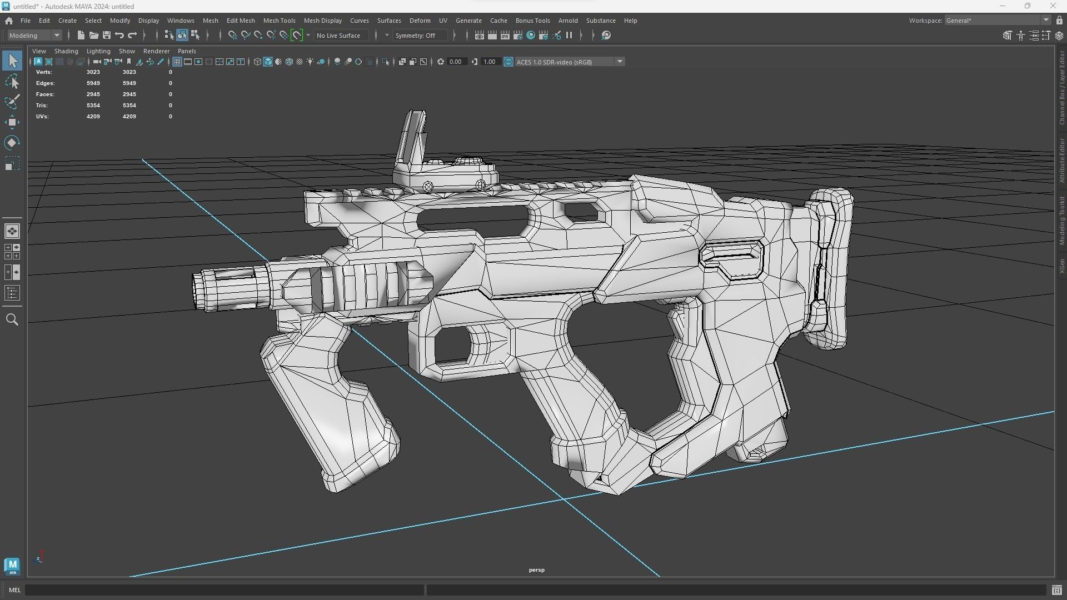Viewport: 1067px width, 600px height.
Task: Click the No Live Surface field
Action: coord(338,35)
